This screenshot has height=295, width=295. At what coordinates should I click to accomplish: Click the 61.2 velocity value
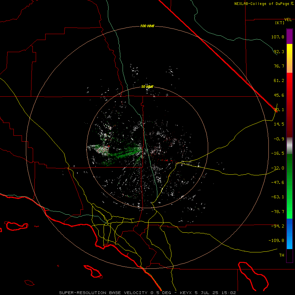click(x=279, y=81)
